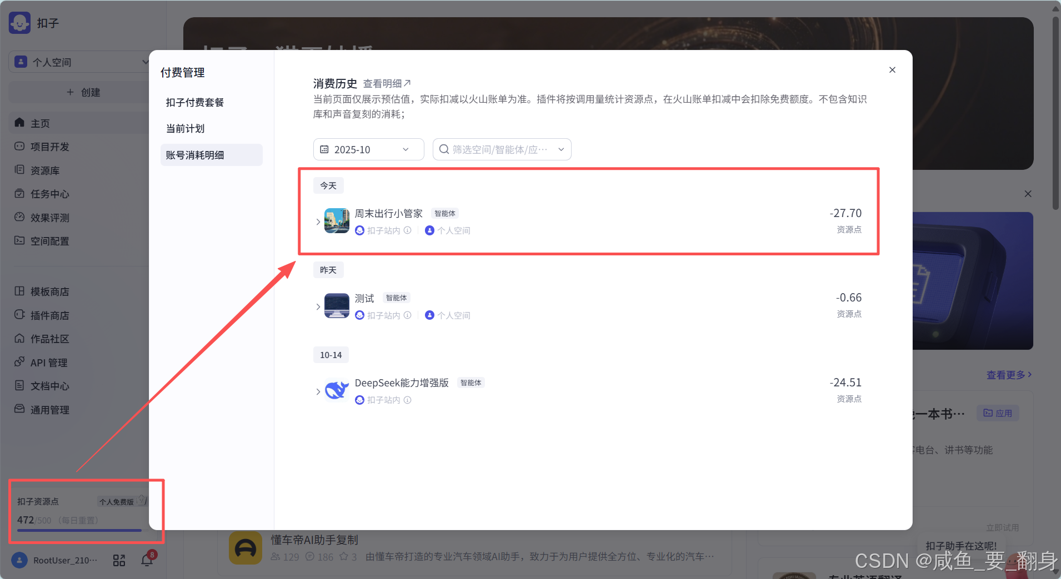The image size is (1061, 579).
Task: Click the 测试 agent thumbnail
Action: 337,306
